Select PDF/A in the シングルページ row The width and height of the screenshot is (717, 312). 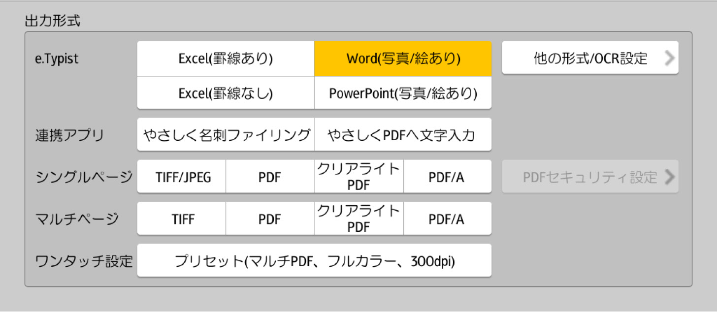447,177
